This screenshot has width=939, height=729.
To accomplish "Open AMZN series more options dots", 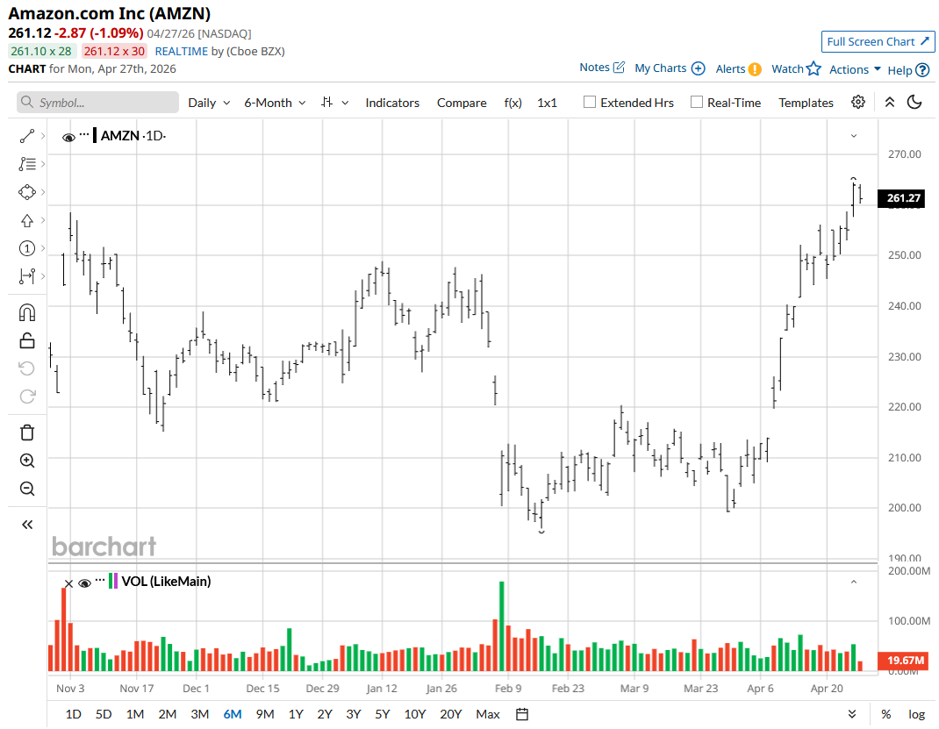I will [x=84, y=134].
